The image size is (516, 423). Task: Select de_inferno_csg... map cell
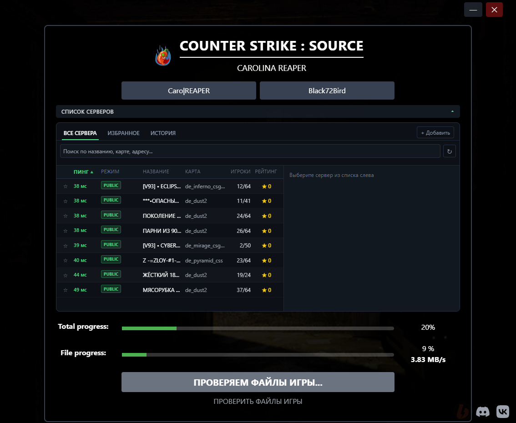205,186
